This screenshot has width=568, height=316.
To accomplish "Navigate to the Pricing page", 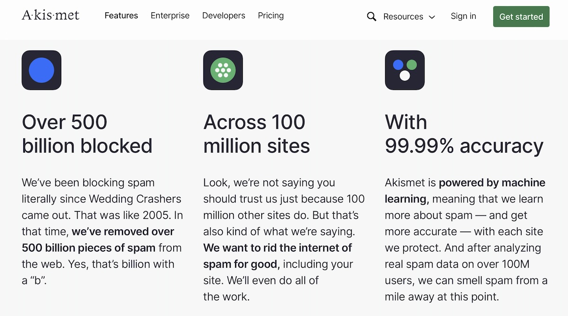I will pyautogui.click(x=271, y=16).
